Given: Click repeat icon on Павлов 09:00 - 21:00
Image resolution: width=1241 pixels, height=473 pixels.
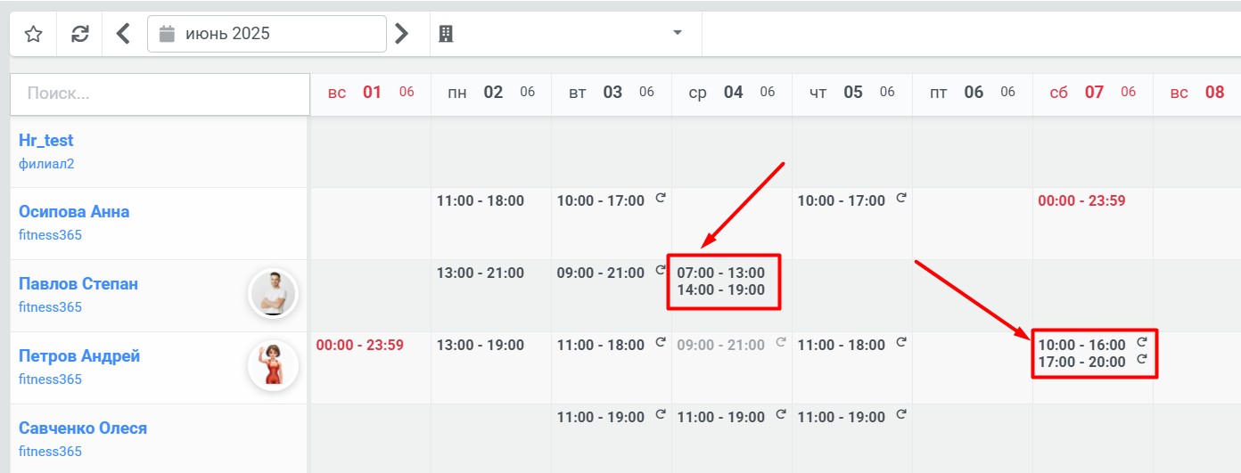Looking at the screenshot, I should pos(661,270).
